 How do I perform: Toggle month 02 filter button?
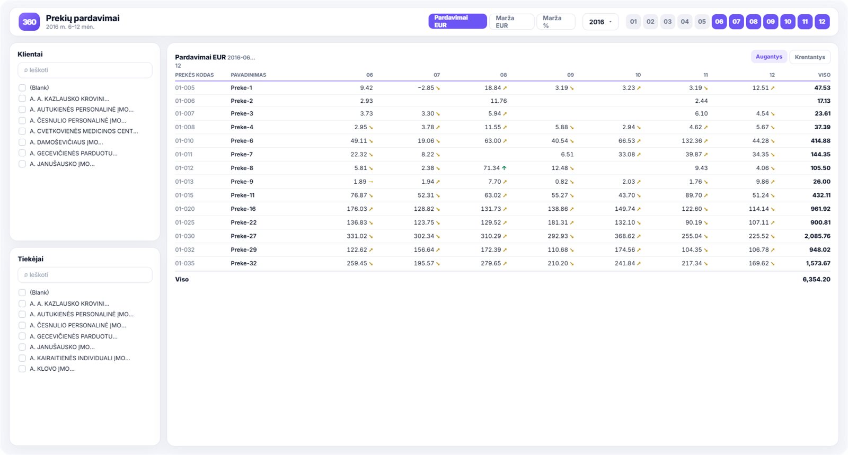pos(650,22)
